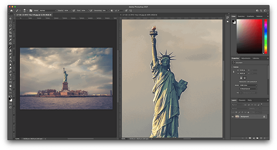Open the Smoothing value dropdown arrow

point(108,11)
